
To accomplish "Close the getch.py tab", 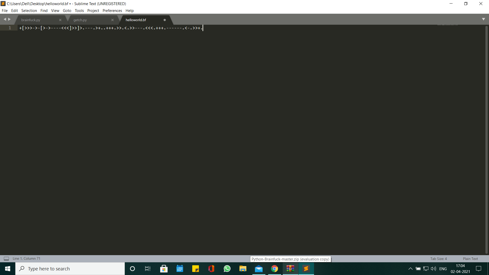I will point(113,20).
